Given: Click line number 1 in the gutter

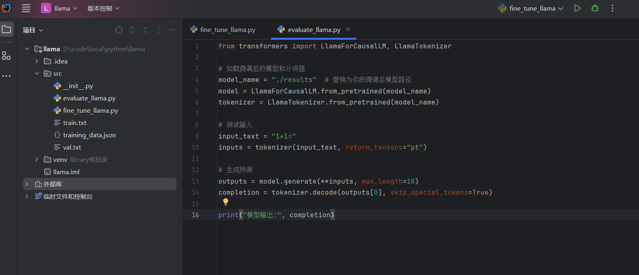Looking at the screenshot, I should 197,46.
